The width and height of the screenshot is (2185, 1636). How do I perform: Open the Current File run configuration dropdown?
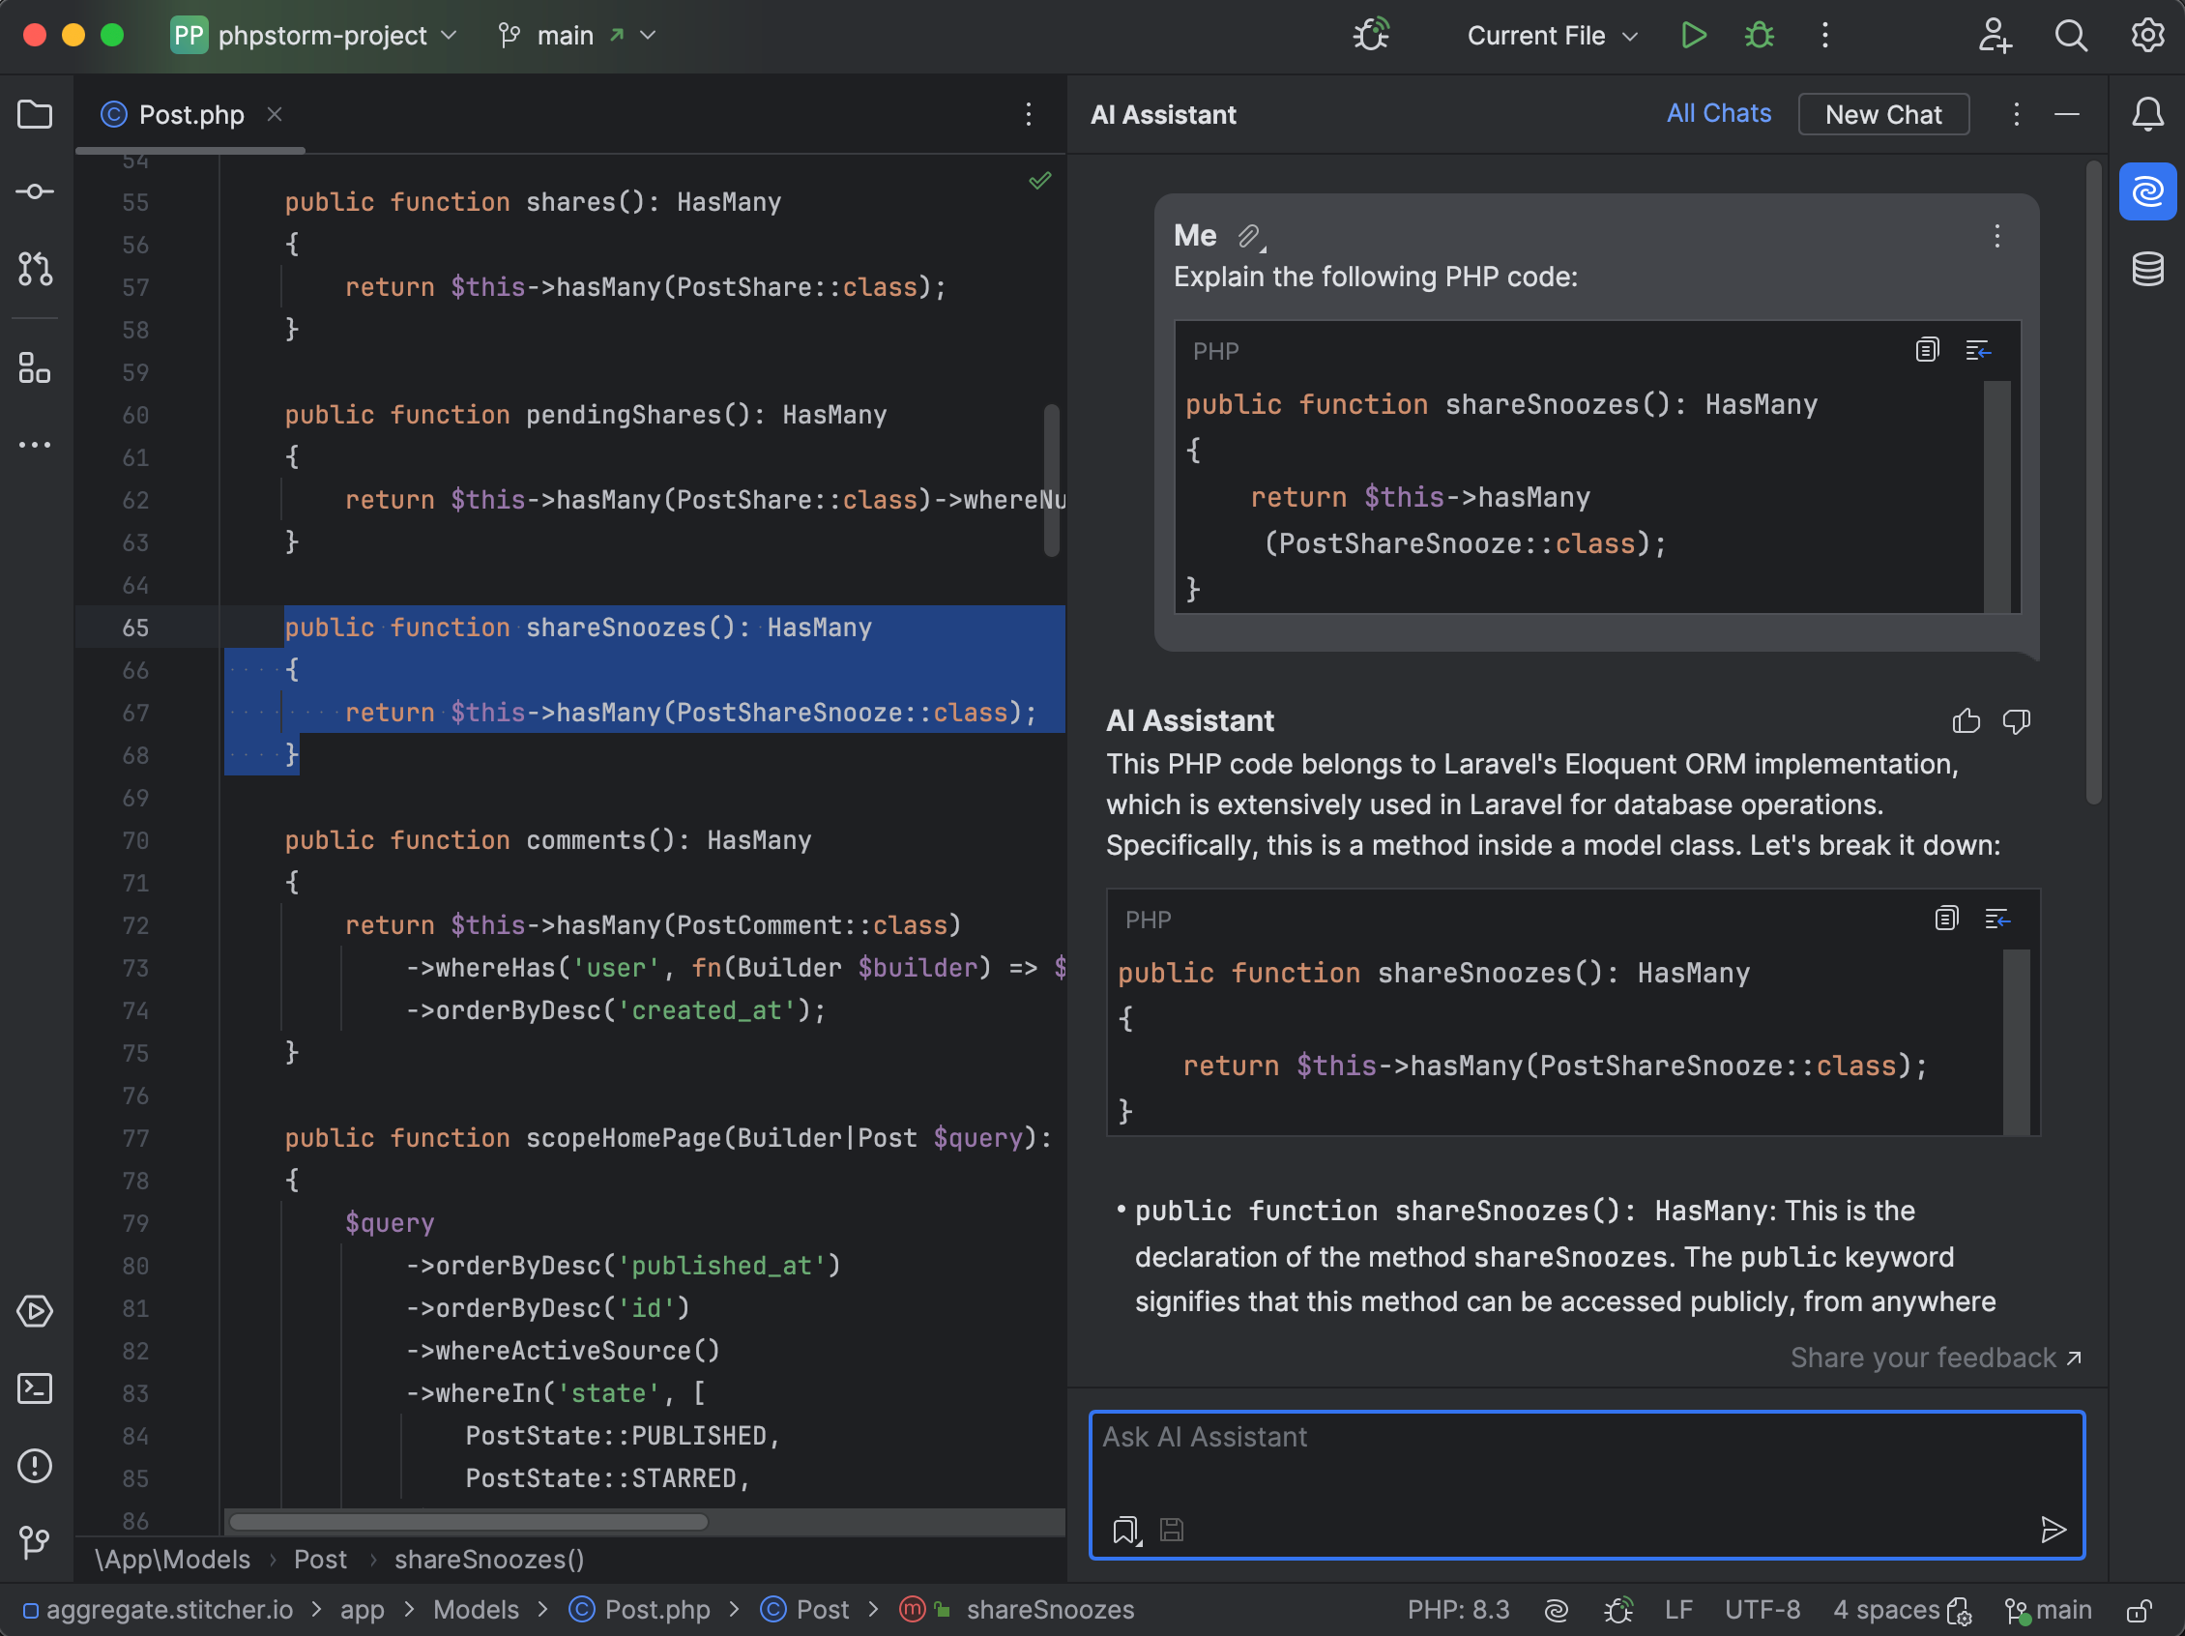[1548, 35]
